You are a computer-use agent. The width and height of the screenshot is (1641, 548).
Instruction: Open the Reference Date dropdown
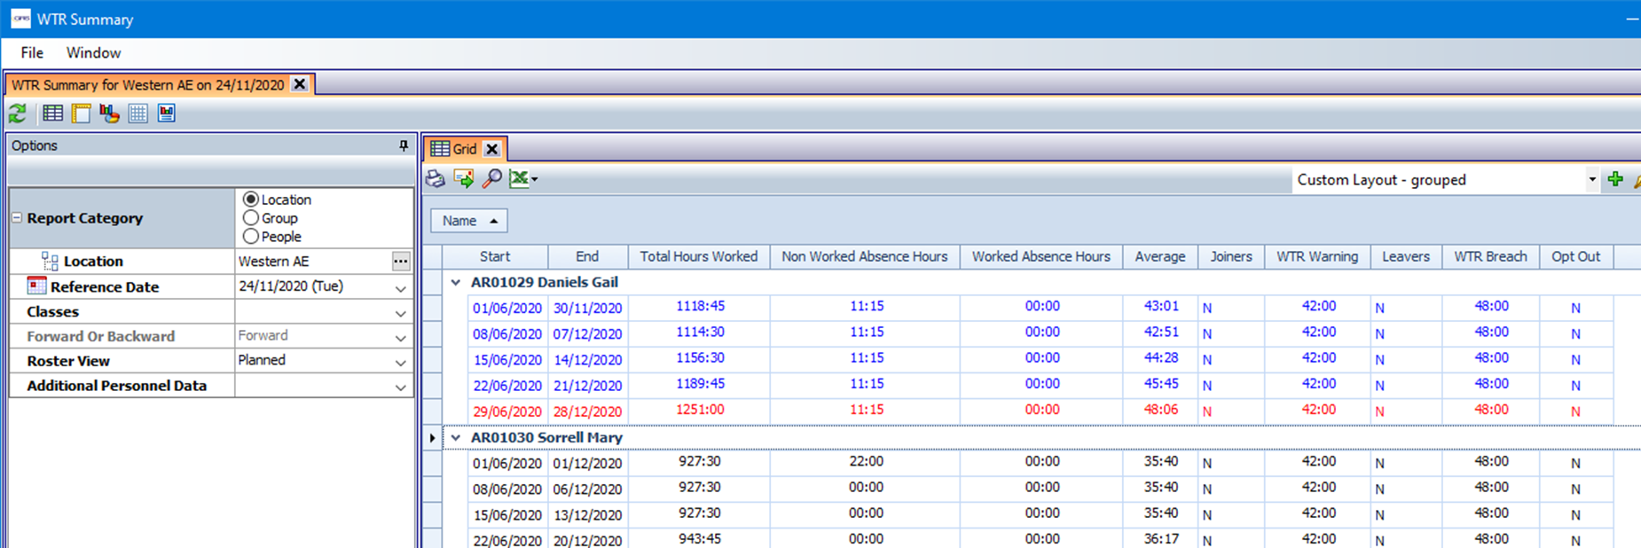[400, 288]
